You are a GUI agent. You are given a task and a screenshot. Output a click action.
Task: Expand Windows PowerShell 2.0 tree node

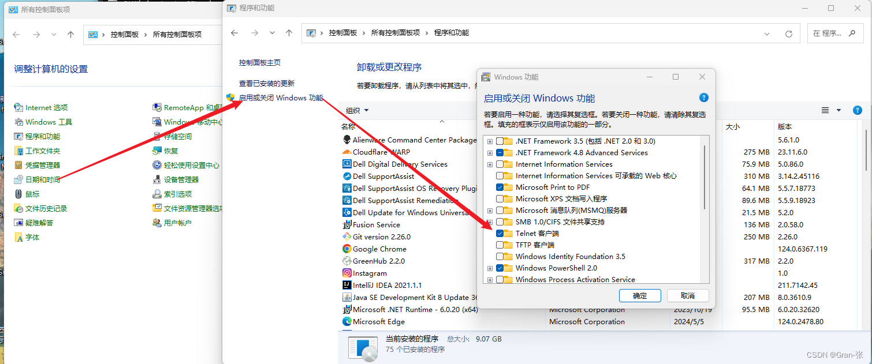point(490,268)
